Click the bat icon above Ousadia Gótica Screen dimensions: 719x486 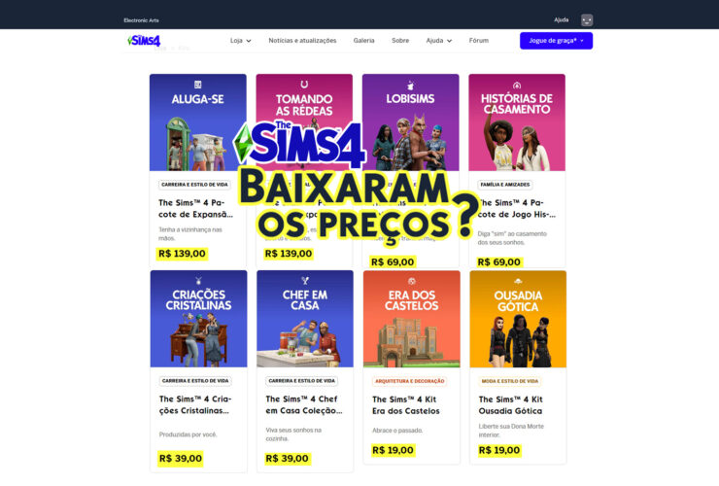point(518,281)
